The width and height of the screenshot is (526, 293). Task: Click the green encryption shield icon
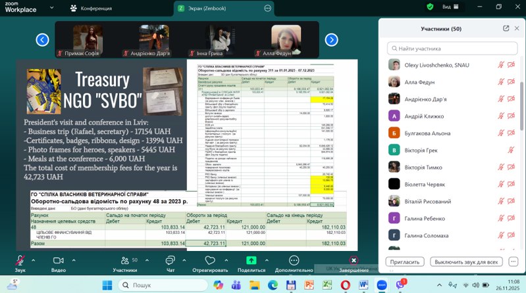tap(431, 7)
